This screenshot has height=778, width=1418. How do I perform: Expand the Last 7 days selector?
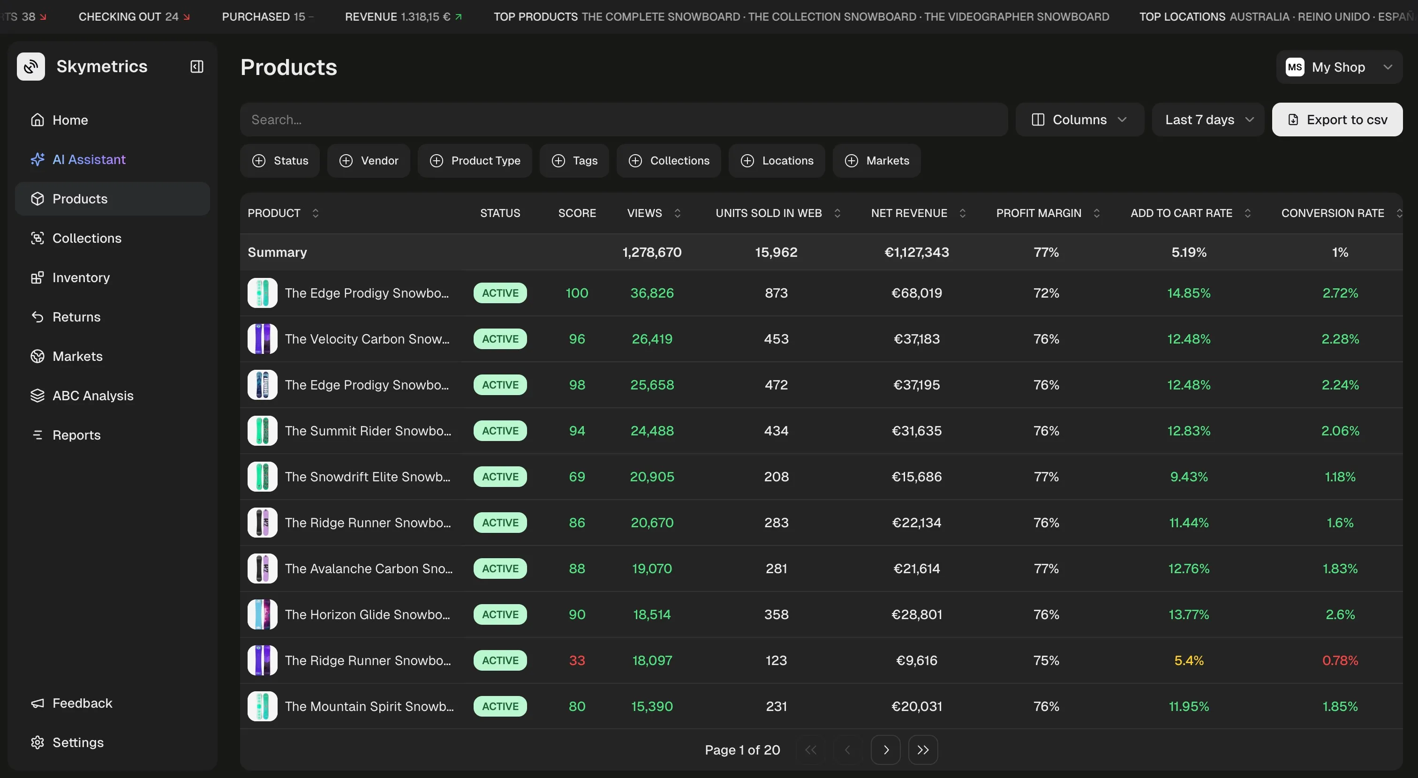[1208, 120]
